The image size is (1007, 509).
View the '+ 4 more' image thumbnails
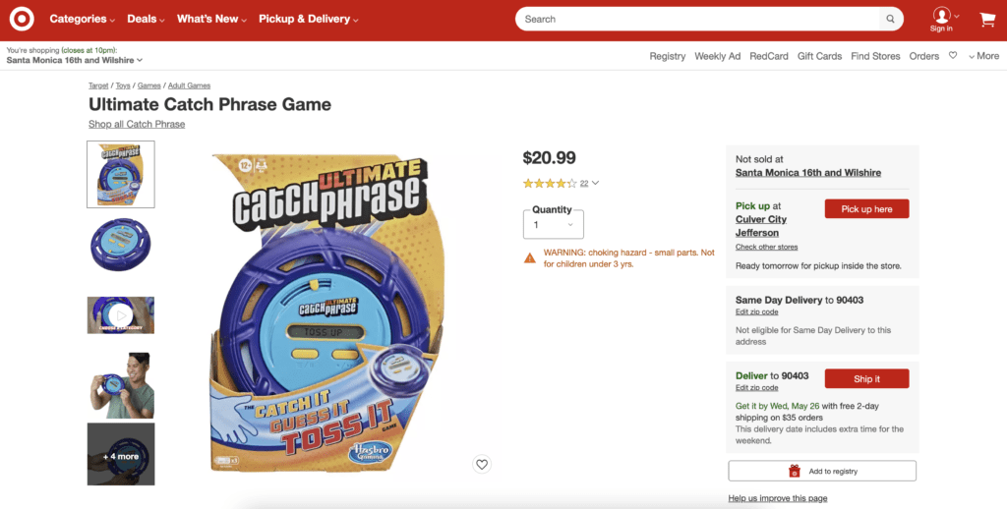pyautogui.click(x=121, y=456)
